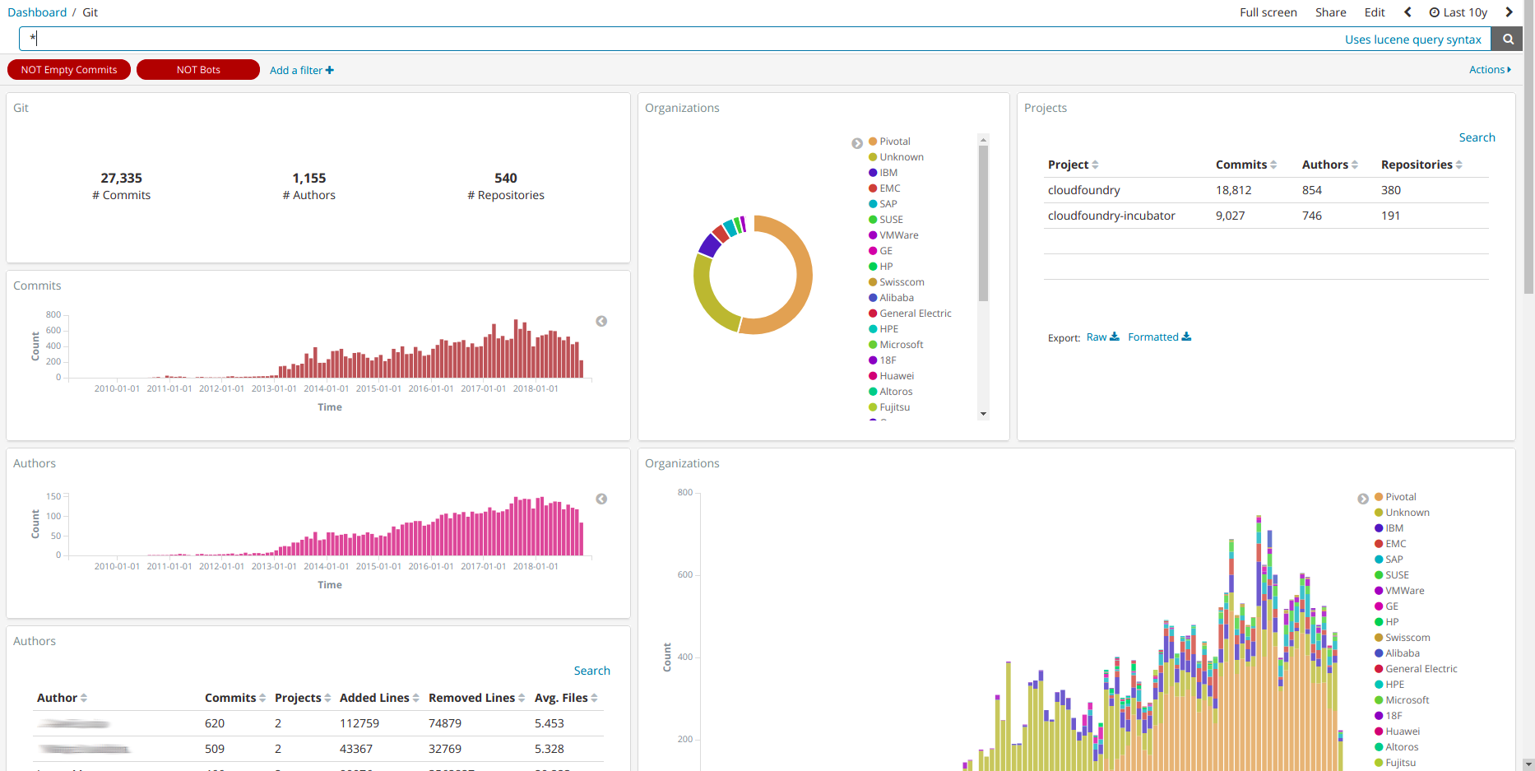Open the Share menu item
This screenshot has height=771, width=1535.
(x=1330, y=12)
